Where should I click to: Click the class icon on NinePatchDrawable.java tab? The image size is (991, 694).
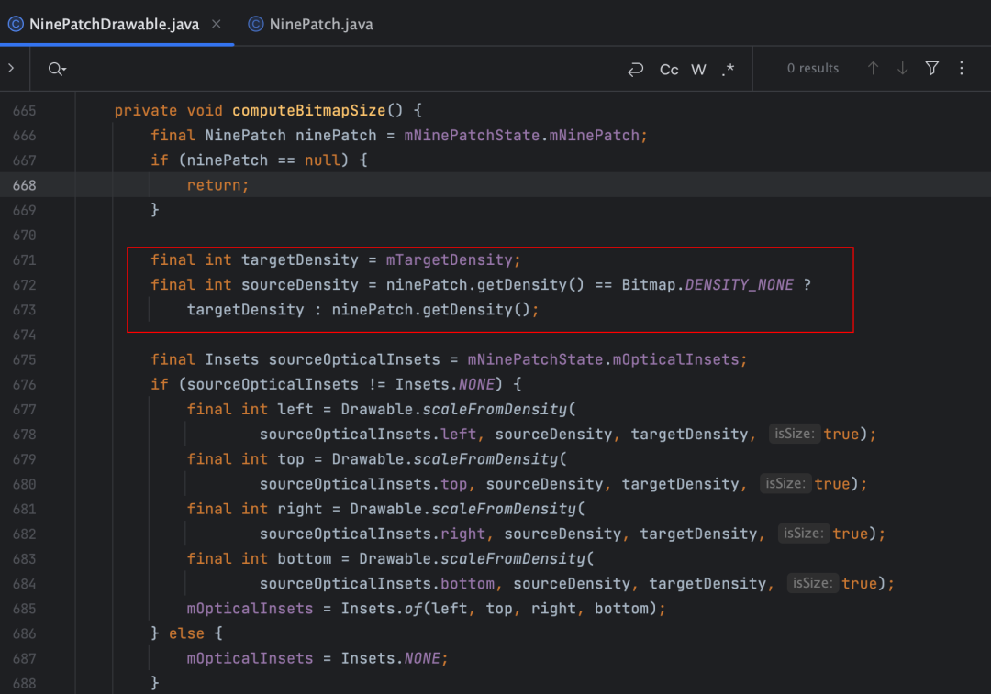click(16, 24)
